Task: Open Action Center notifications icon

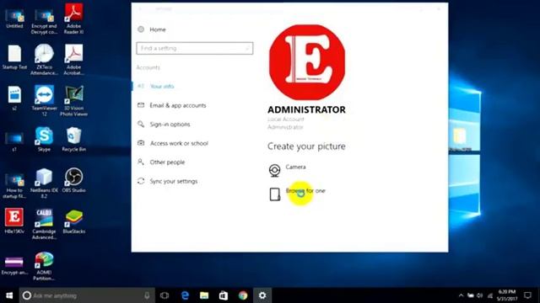Action: pyautogui.click(x=527, y=295)
